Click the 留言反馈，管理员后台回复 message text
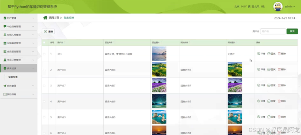The width and height of the screenshot is (301, 135). tap(118, 54)
